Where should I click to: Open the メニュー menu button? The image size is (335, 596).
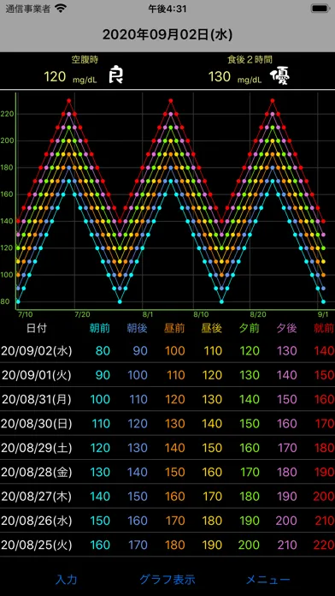[x=268, y=579]
